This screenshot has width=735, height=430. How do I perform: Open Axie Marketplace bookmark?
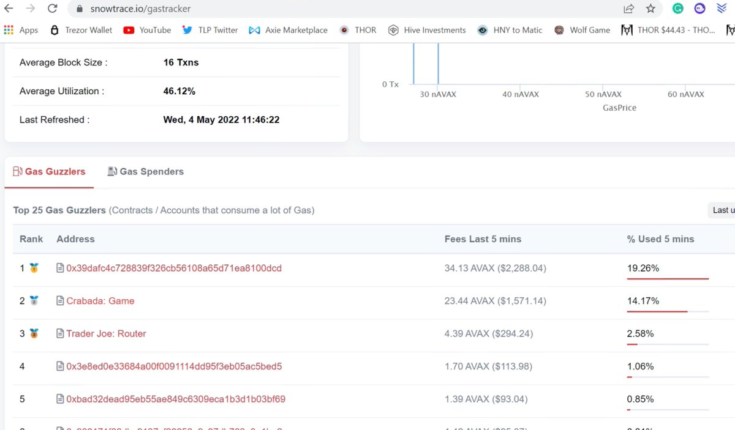coord(288,30)
